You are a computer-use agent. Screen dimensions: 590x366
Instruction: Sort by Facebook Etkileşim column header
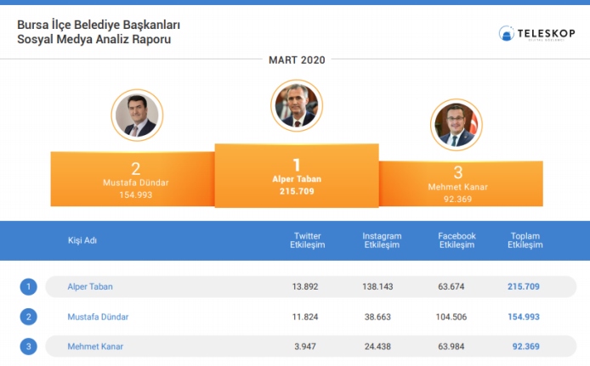pos(457,240)
